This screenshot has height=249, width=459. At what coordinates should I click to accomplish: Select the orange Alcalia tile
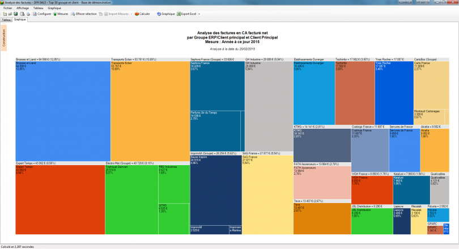(x=435, y=150)
